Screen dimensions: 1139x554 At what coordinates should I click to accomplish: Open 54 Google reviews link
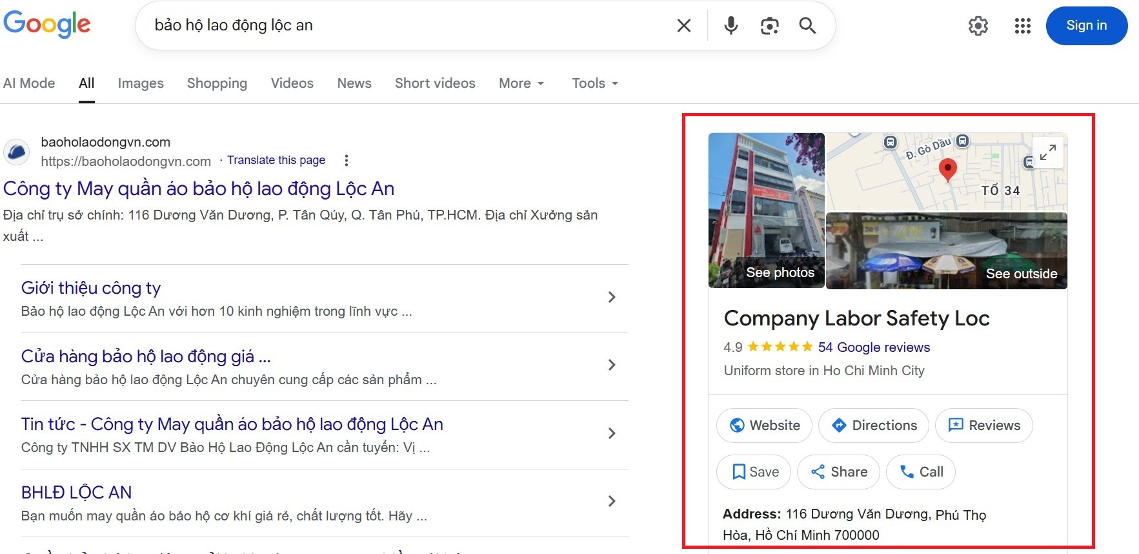874,347
